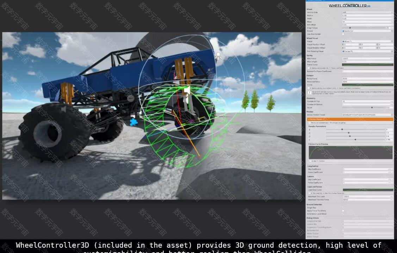The image size is (397, 253).
Task: Adjust the Pacejka C parameter slider
Action: (x=355, y=132)
